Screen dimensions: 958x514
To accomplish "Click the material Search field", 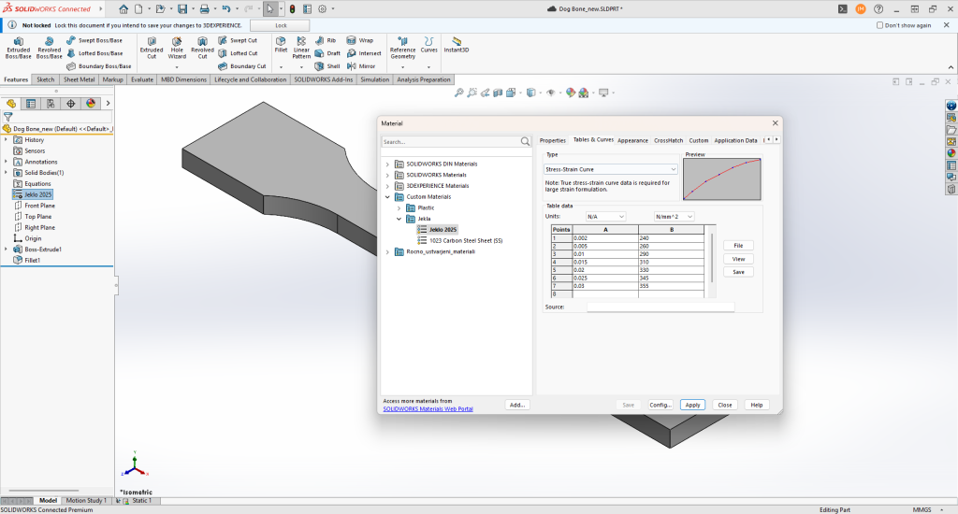I will point(450,142).
